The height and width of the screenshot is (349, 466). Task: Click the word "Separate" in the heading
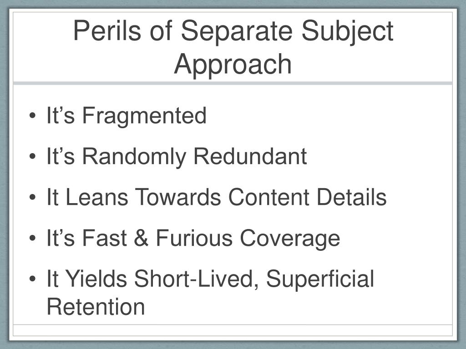tap(237, 33)
